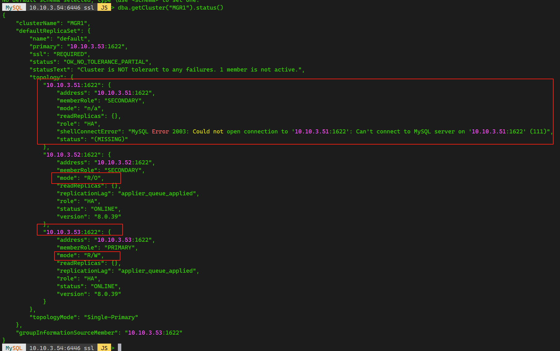The image size is (560, 351).
Task: Click the top prompt's JS mode badge
Action: 104,7
